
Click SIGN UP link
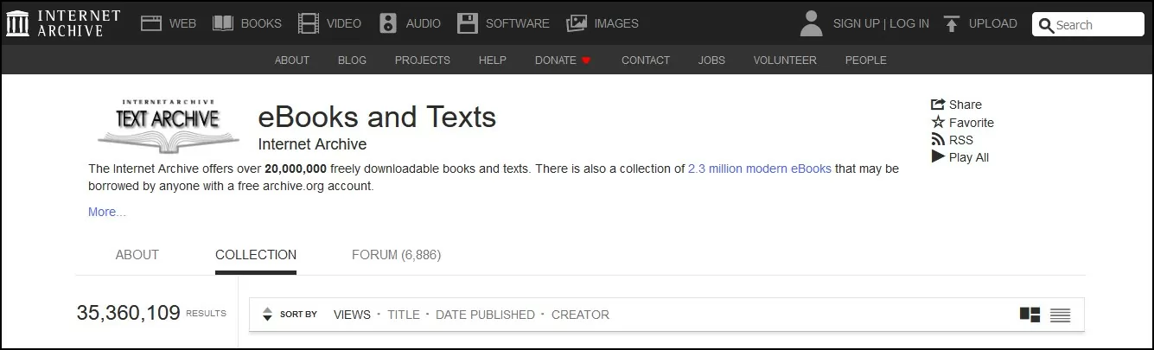856,23
